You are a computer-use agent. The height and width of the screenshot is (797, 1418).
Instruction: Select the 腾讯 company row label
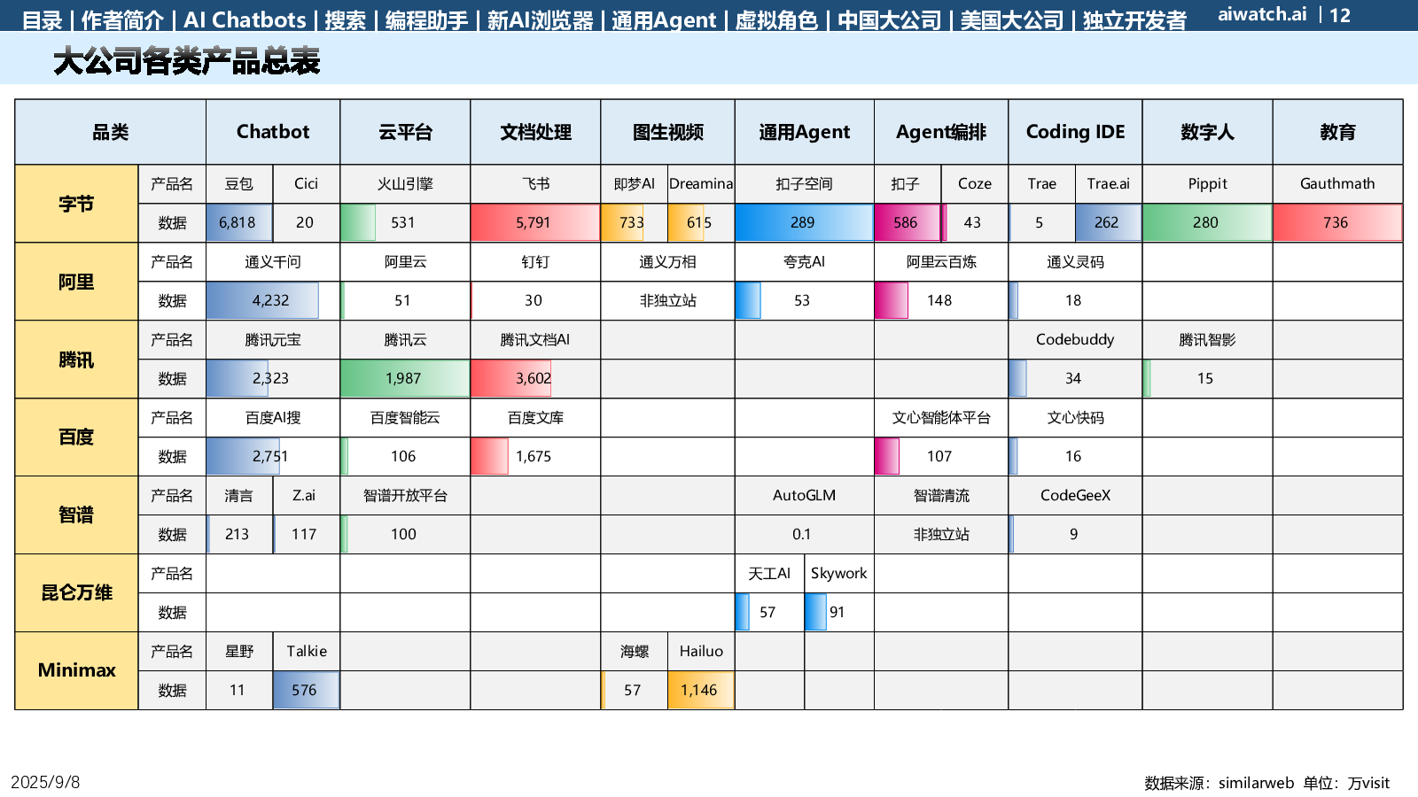click(76, 360)
